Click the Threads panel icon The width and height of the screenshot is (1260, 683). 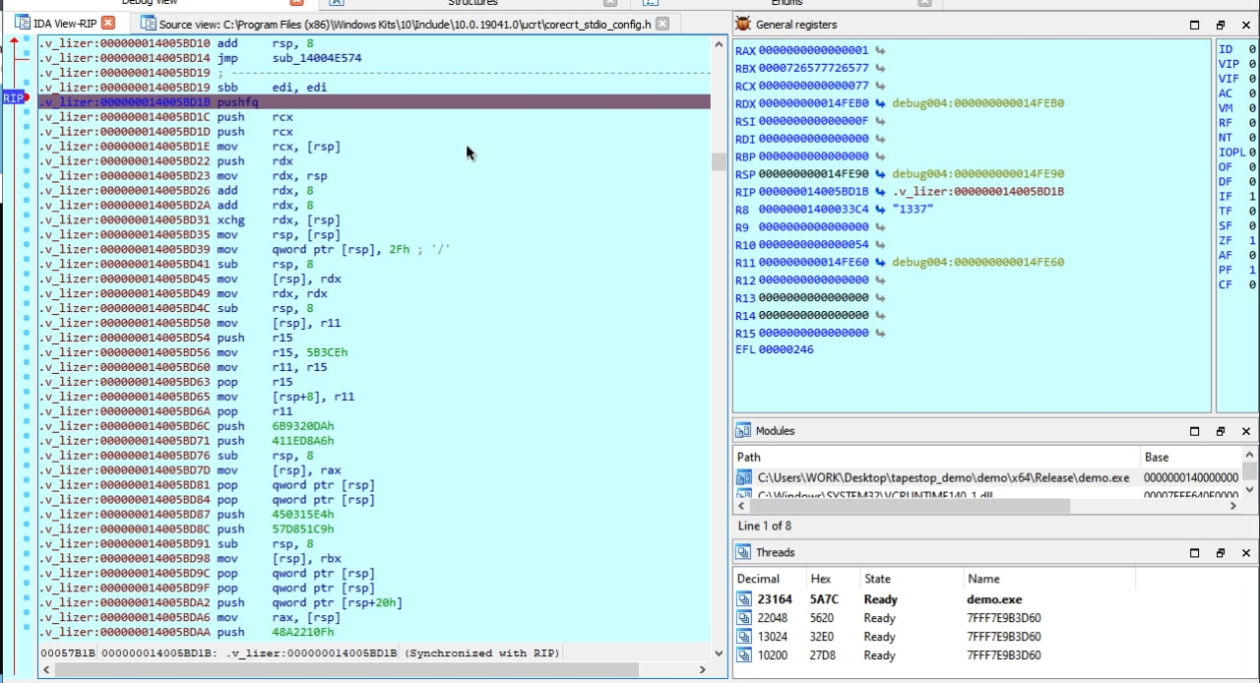tap(743, 552)
